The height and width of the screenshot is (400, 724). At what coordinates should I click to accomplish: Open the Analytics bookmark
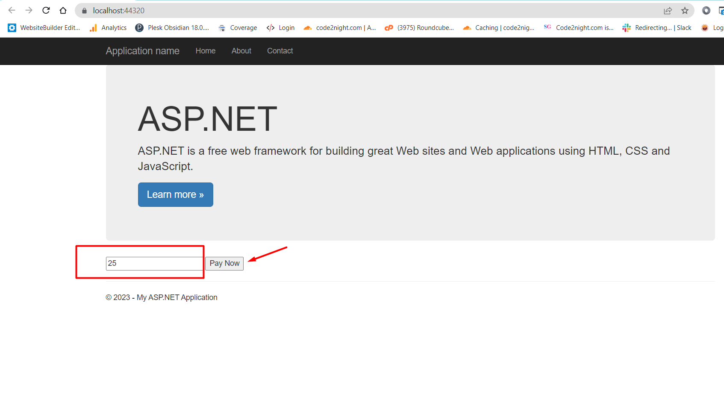108,28
